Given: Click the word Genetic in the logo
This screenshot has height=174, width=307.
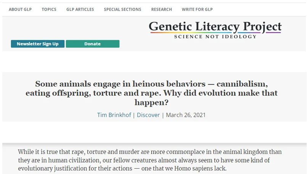Looking at the screenshot, I should [x=170, y=27].
